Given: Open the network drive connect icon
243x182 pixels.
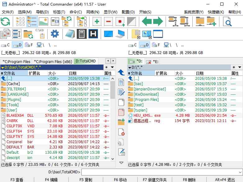Looking at the screenshot, I should click(x=200, y=21).
